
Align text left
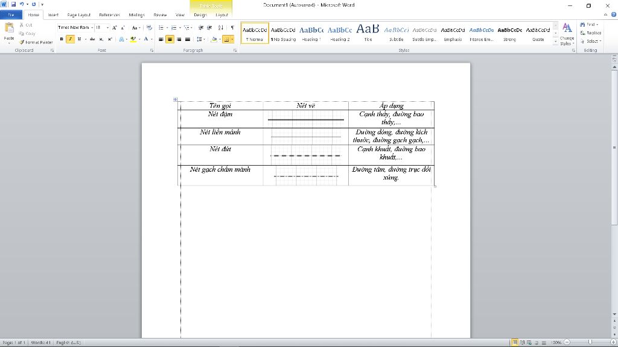click(161, 39)
